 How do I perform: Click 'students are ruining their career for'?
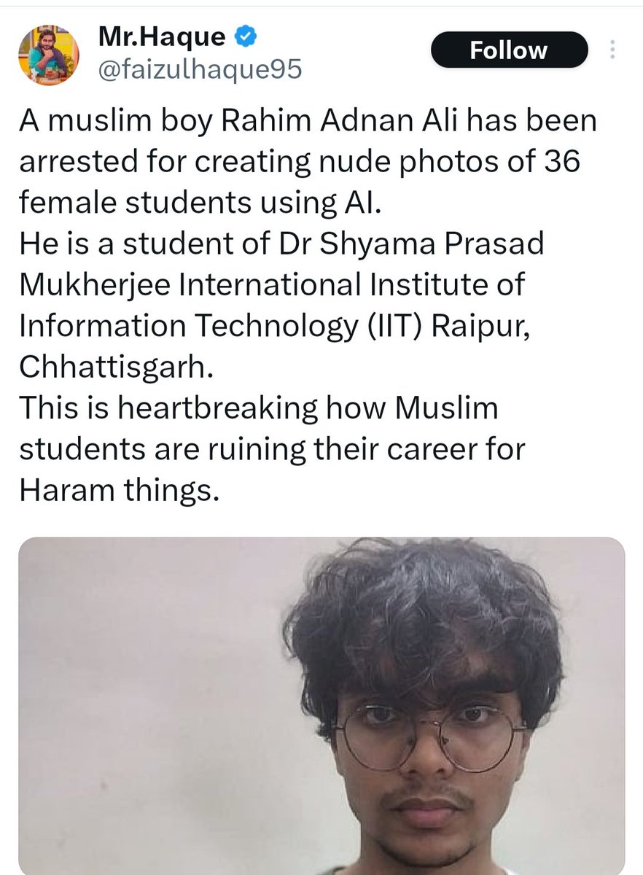(x=272, y=450)
